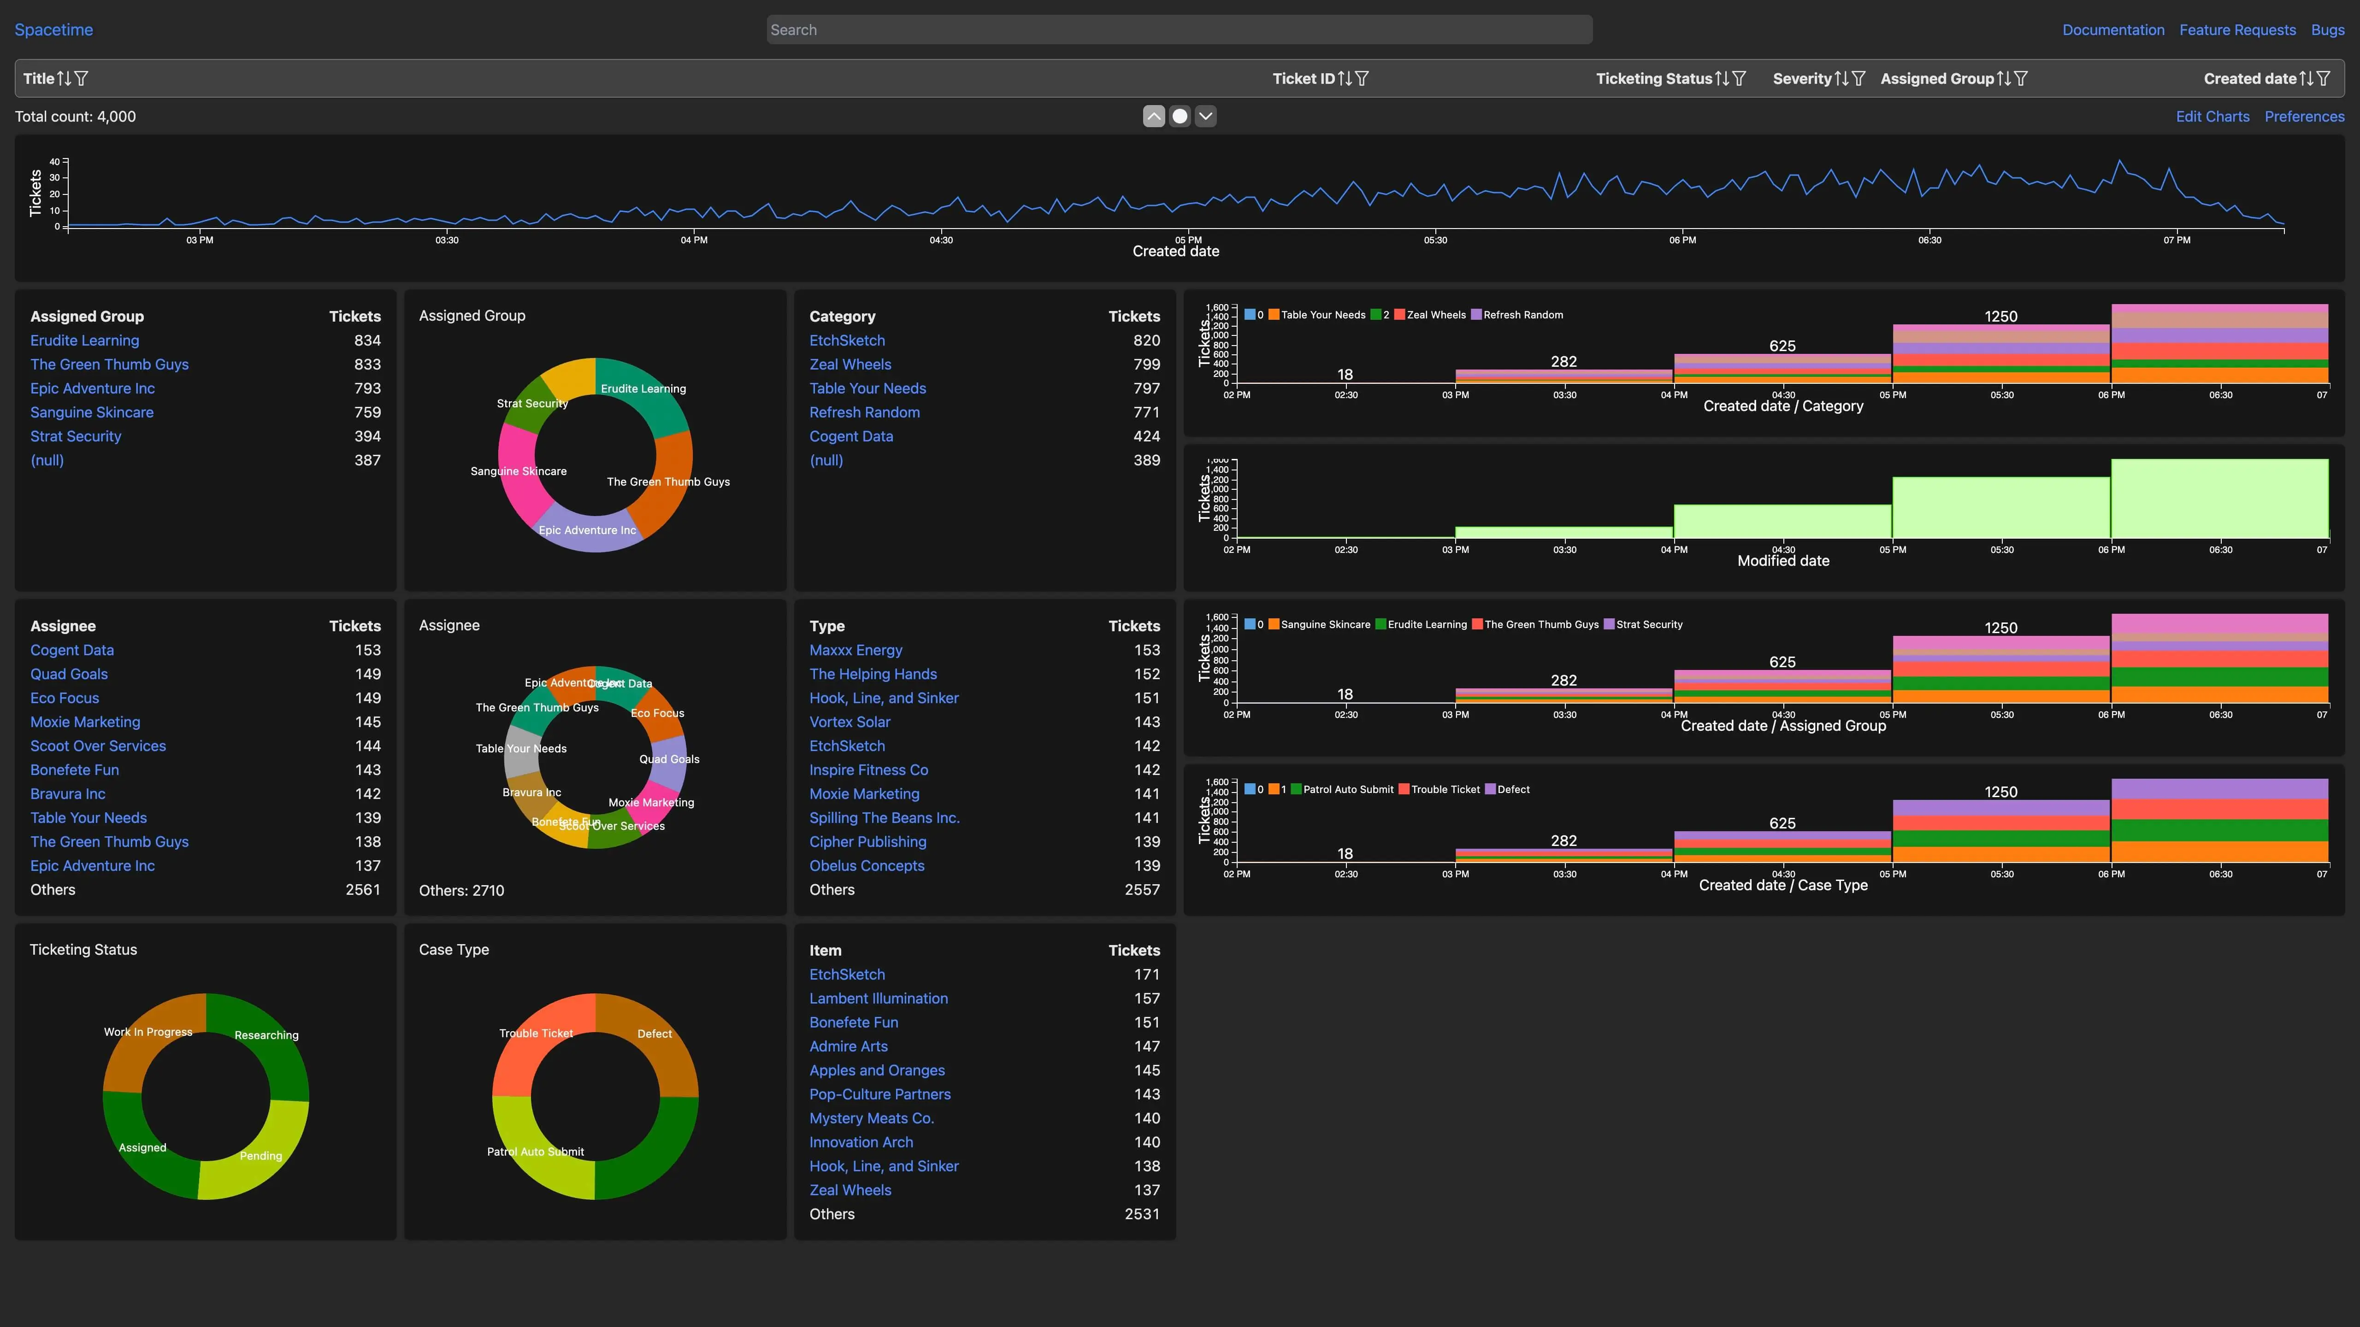Image resolution: width=2360 pixels, height=1327 pixels.
Task: Open Edit Charts
Action: [x=2212, y=116]
